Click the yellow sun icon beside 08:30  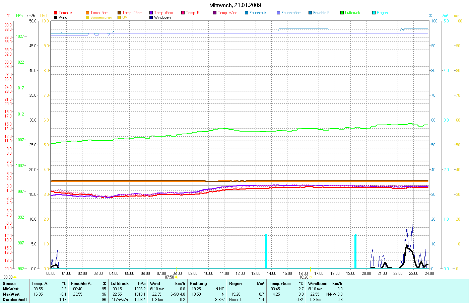point(15,277)
